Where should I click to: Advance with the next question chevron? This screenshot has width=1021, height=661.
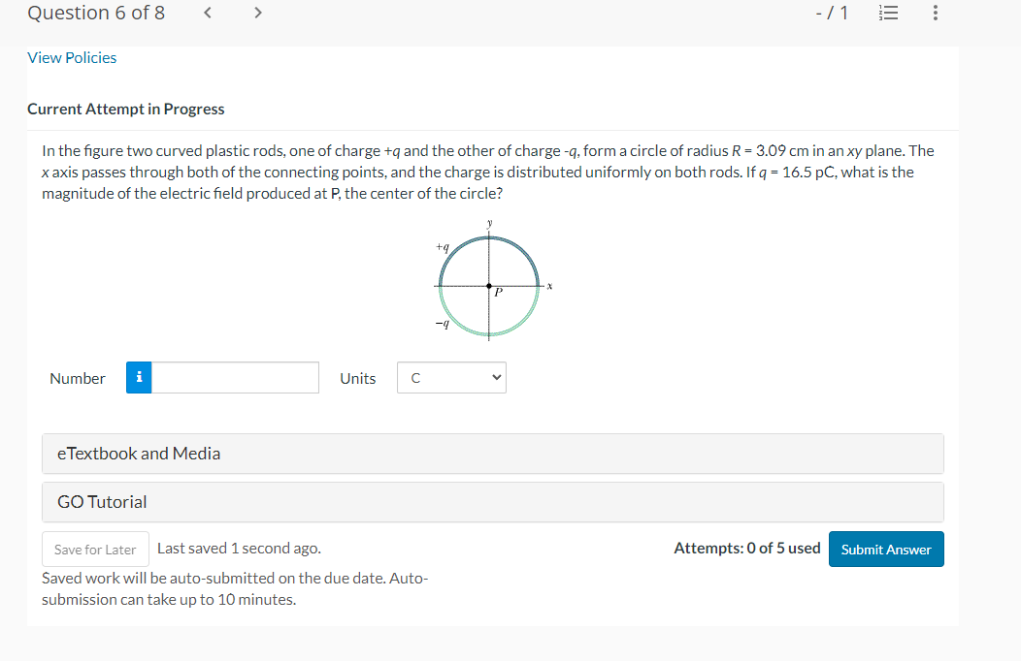[x=257, y=13]
